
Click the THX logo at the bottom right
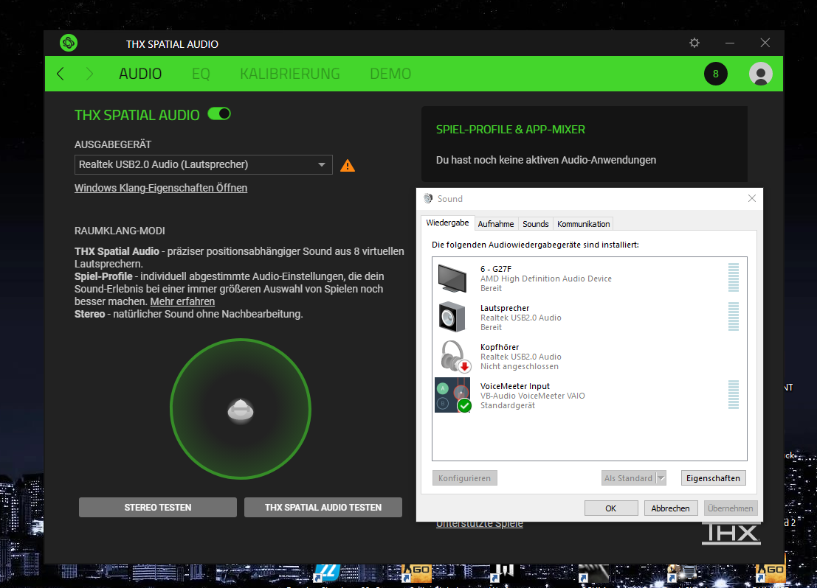[731, 534]
